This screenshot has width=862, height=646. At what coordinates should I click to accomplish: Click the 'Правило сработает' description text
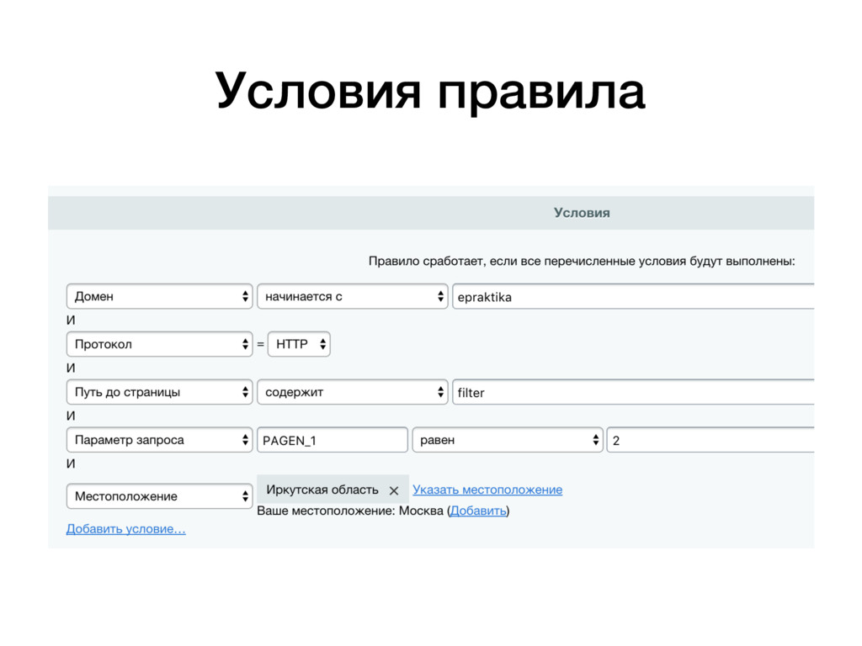pos(582,261)
